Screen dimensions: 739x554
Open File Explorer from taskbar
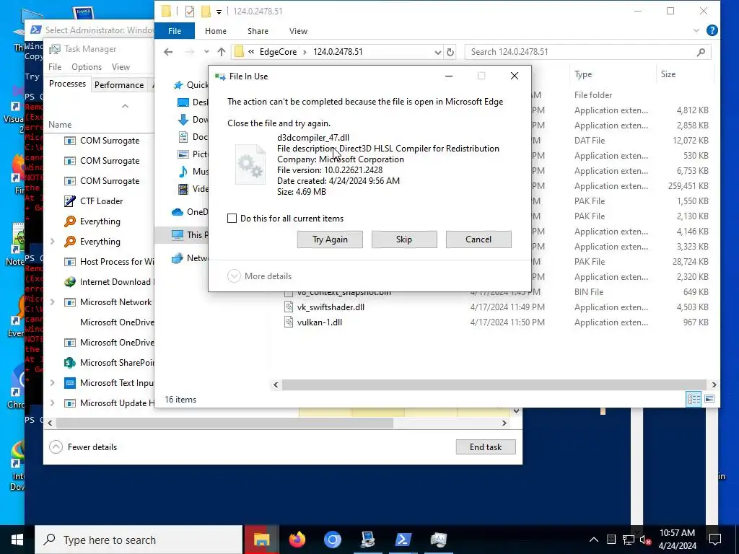tap(261, 540)
